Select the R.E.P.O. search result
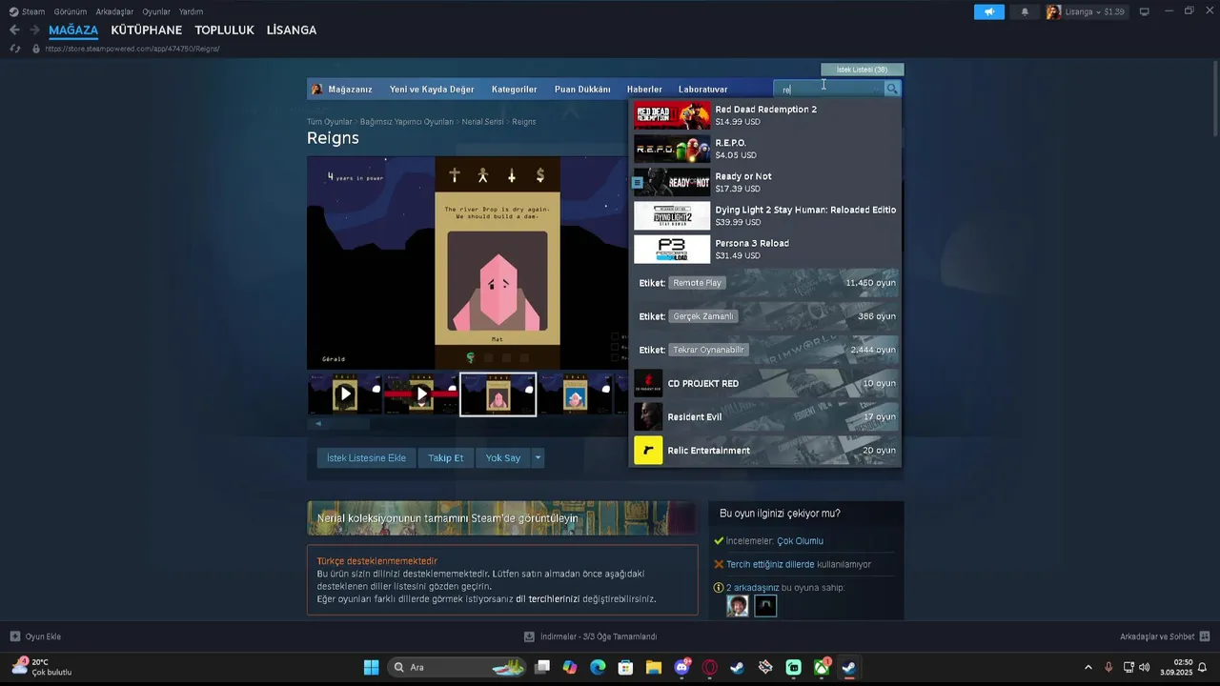This screenshot has width=1220, height=686. [765, 149]
